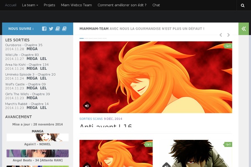Open the dark-haired character article thumbnail
The width and height of the screenshot is (251, 167).
coord(195,153)
